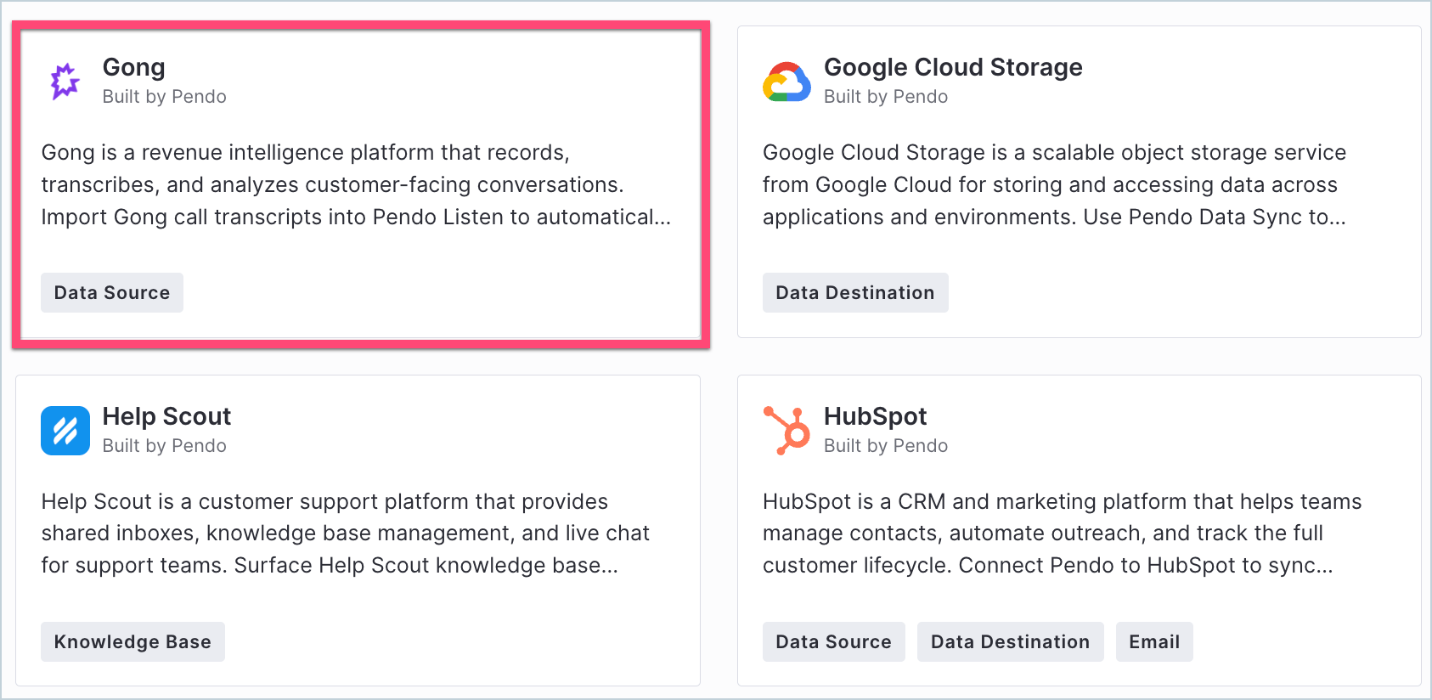
Task: Click "Built by Pendo" under HubSpot
Action: pos(886,446)
